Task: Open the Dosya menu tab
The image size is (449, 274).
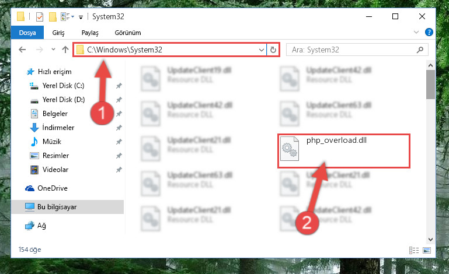Action: (x=27, y=33)
